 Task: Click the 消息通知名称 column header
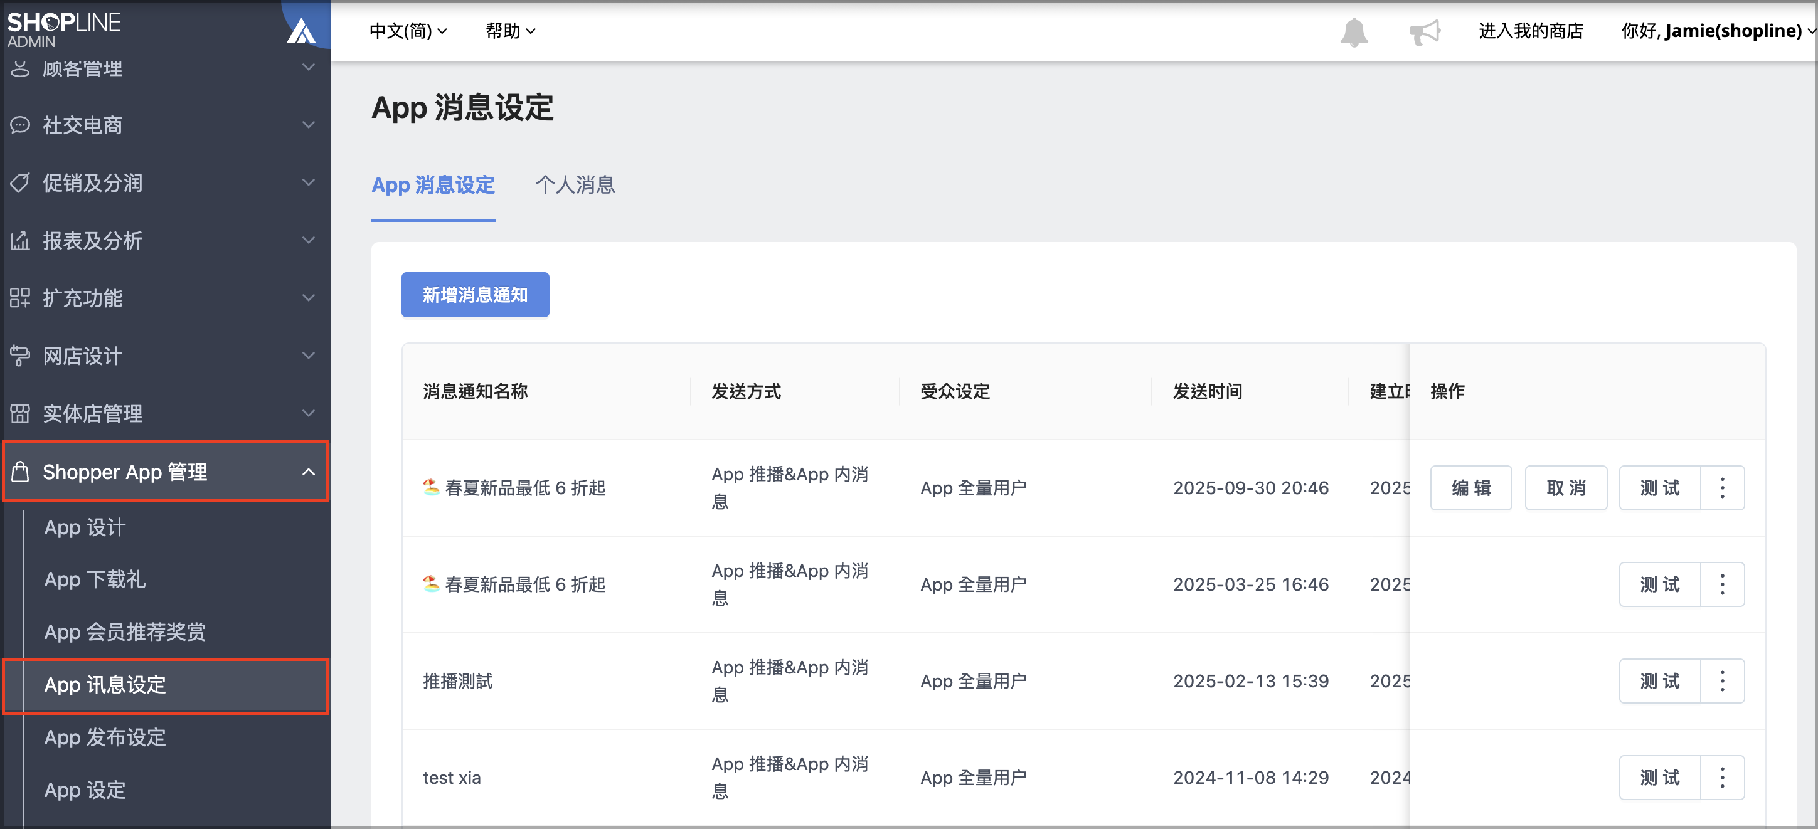click(475, 391)
